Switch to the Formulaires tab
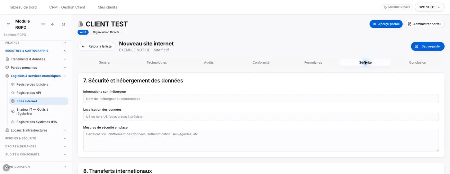This screenshot has width=450, height=174. coord(313,62)
